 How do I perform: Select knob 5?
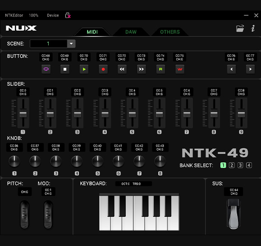[x=97, y=161]
